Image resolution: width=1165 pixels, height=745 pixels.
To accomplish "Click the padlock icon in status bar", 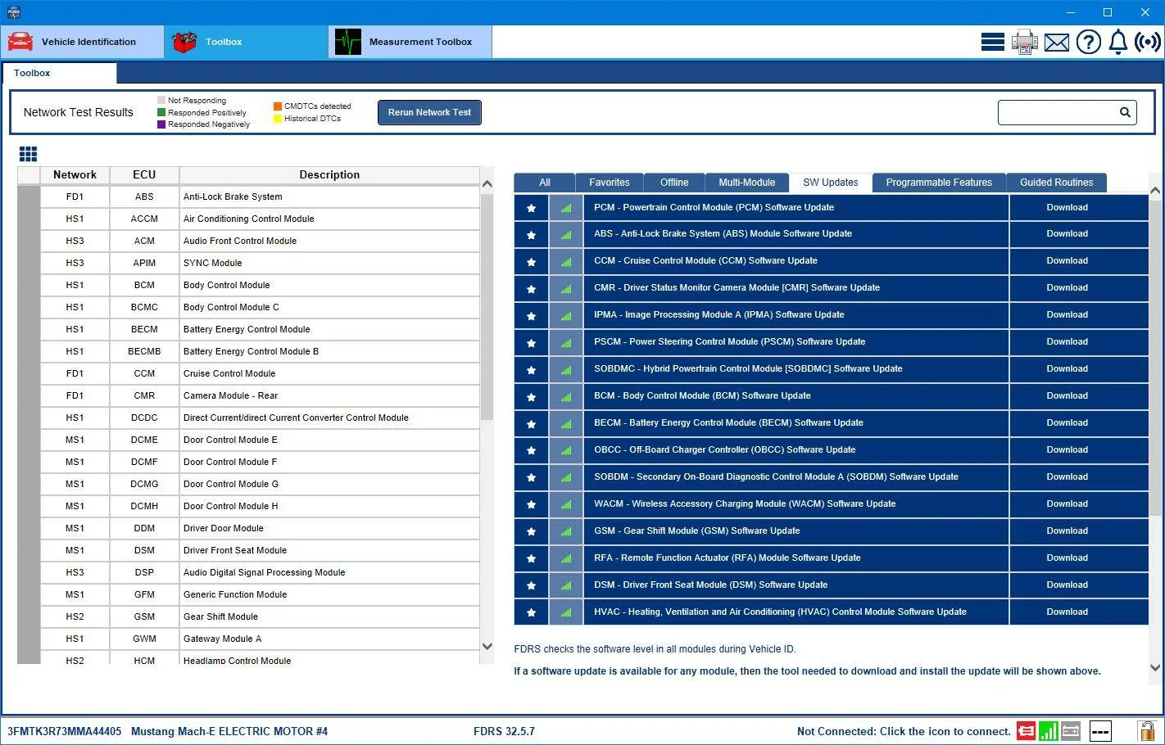I will 1147,730.
